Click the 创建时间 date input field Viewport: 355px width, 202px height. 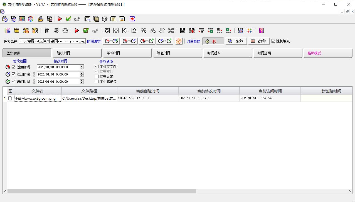(x=58, y=67)
